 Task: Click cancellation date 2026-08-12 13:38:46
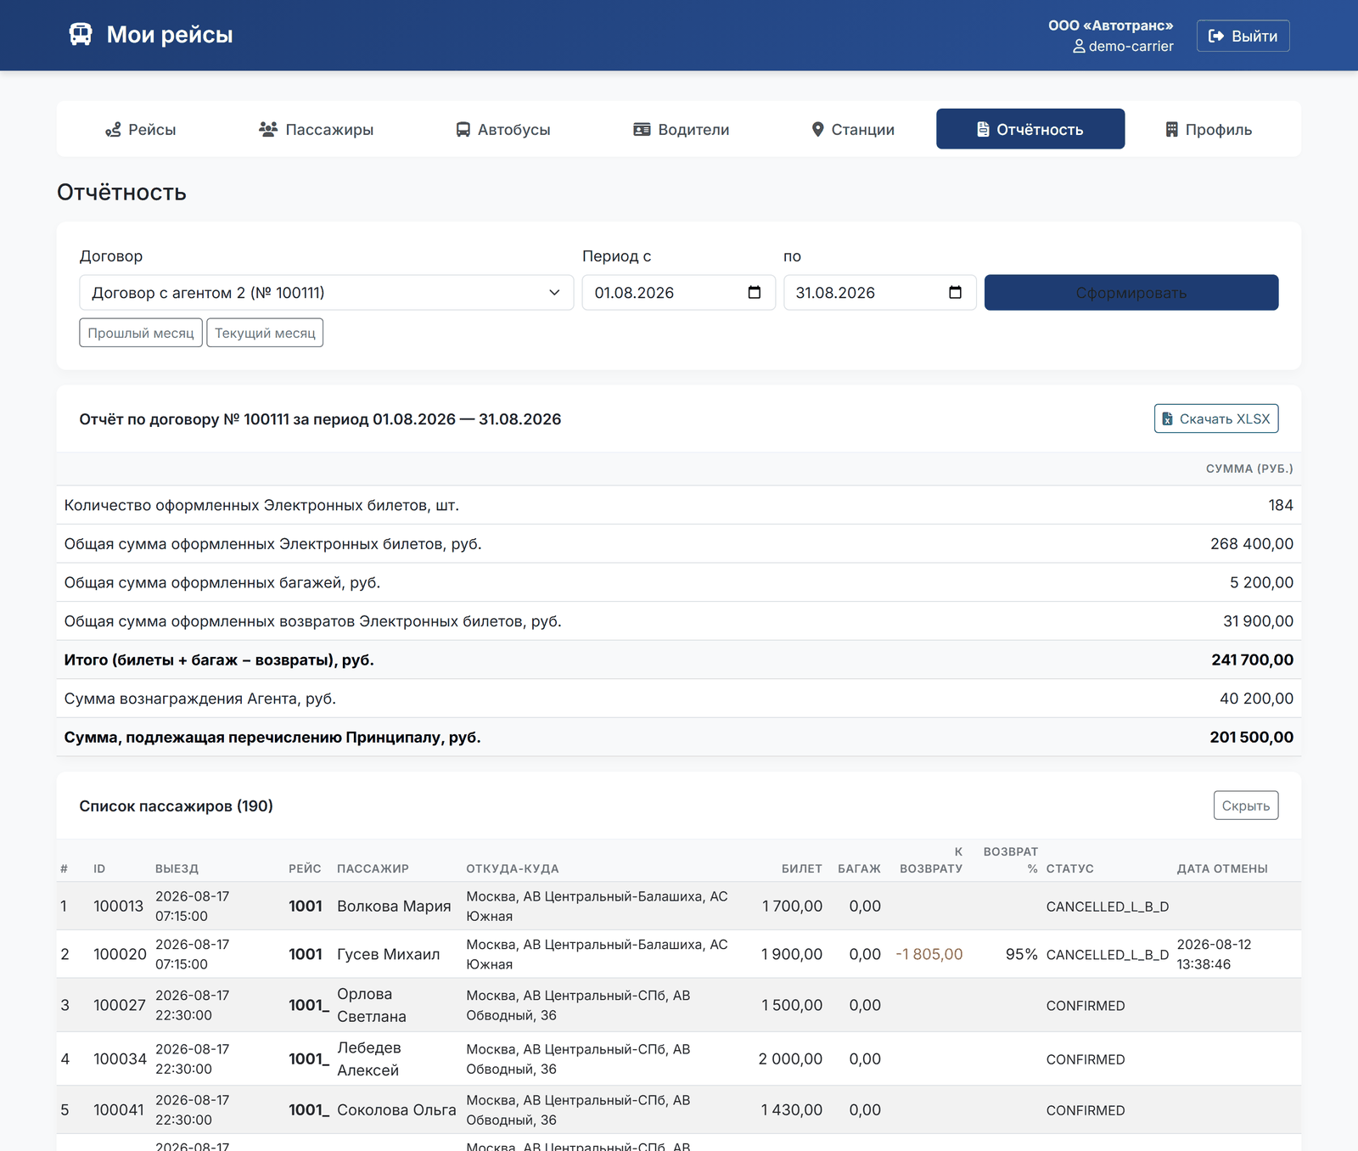(x=1214, y=954)
